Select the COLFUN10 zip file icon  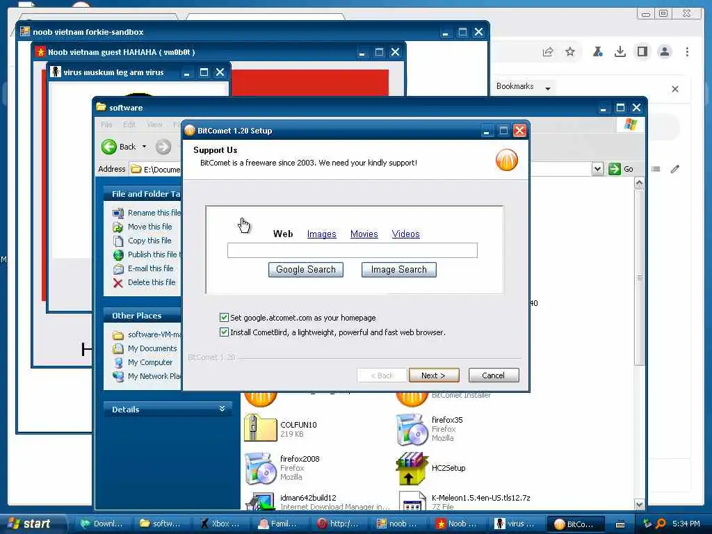(x=260, y=428)
